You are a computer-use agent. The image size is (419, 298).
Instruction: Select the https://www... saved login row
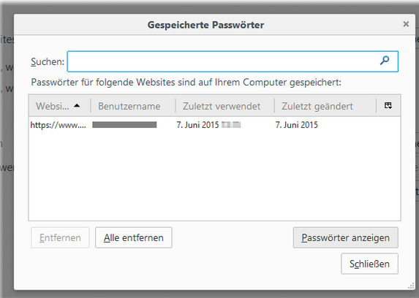point(214,125)
